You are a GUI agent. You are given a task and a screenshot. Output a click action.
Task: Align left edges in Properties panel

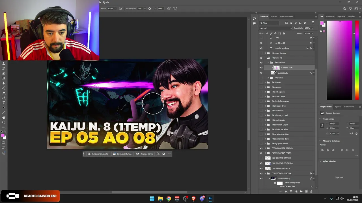[x=322, y=150]
